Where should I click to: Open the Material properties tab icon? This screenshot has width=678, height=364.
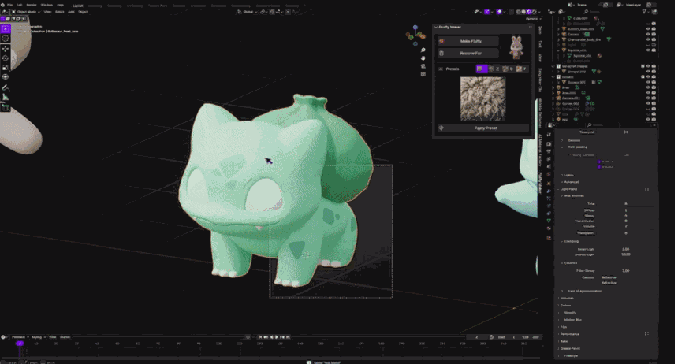pos(549,228)
